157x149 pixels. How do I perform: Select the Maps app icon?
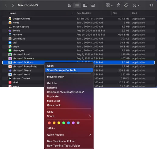10,47
